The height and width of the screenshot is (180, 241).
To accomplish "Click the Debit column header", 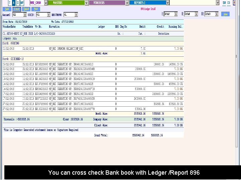I will [x=142, y=27].
